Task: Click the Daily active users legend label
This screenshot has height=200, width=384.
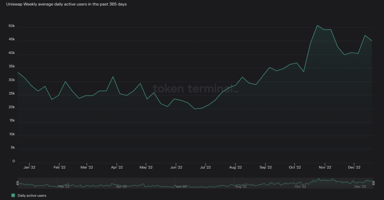Action: (x=32, y=196)
